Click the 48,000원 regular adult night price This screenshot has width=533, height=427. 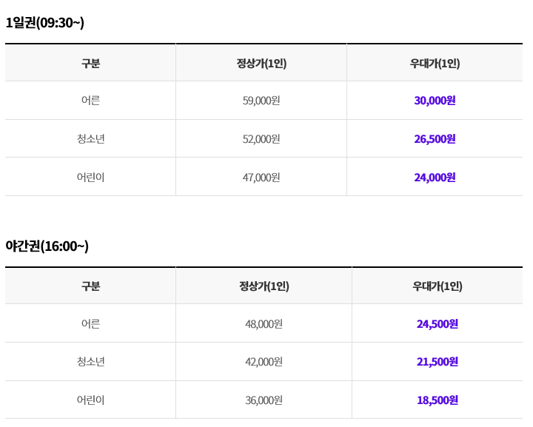pyautogui.click(x=264, y=324)
